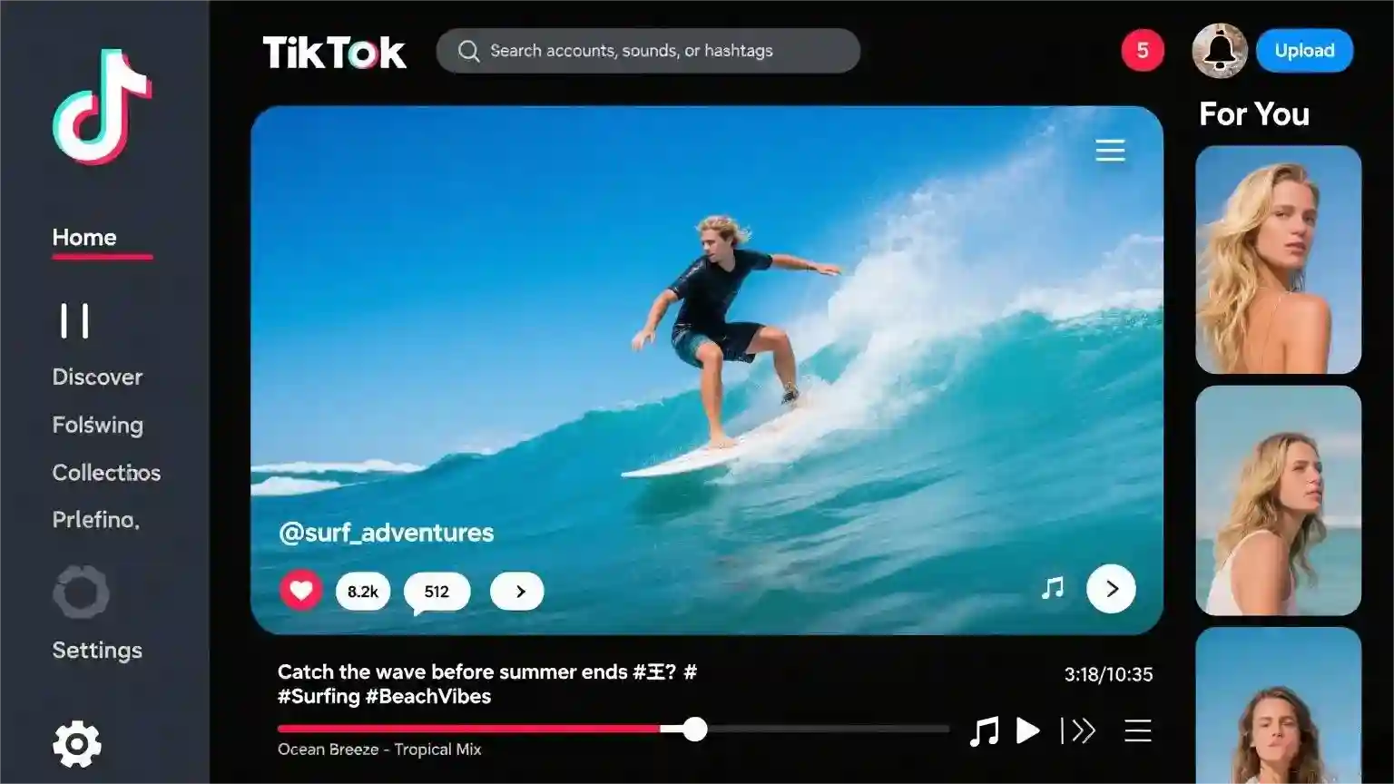1394x784 pixels.
Task: Go to the Home section
Action: click(x=83, y=237)
